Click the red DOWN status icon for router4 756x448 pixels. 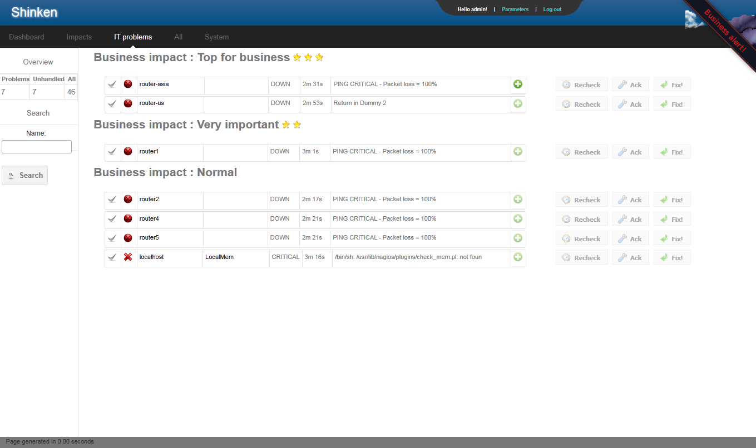click(128, 218)
